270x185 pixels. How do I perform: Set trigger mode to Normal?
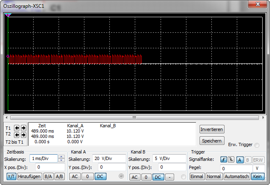214,176
